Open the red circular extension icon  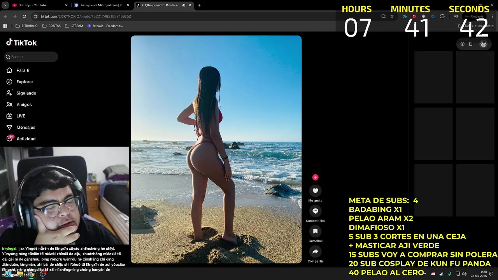414,16
